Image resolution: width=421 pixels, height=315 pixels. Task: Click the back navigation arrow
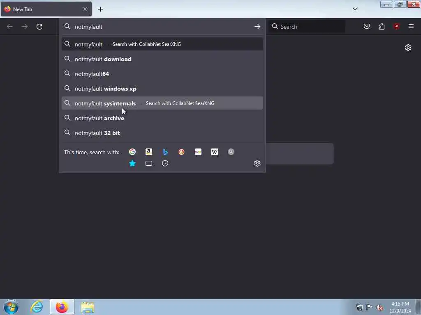click(10, 27)
